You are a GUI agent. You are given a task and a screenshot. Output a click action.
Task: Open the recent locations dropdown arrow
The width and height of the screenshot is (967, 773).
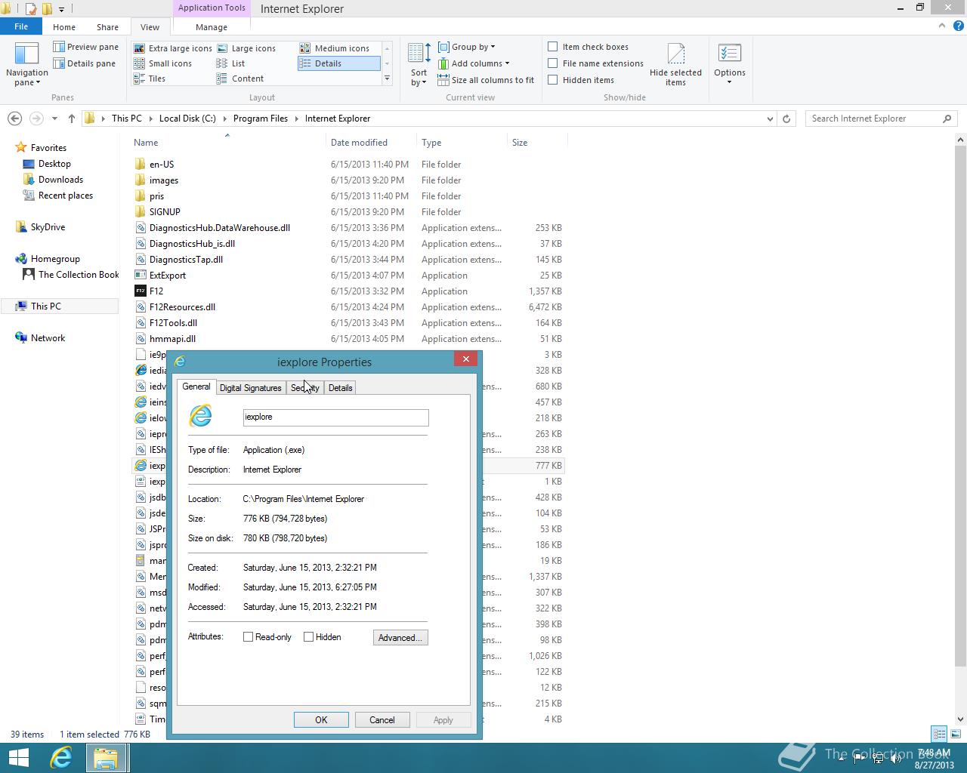pos(54,119)
